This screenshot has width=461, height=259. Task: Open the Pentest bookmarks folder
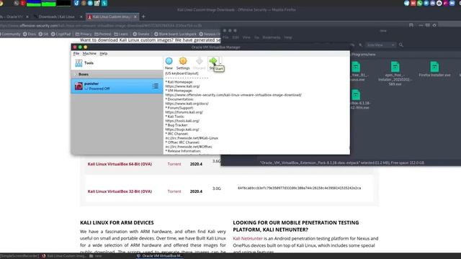pyautogui.click(x=103, y=34)
